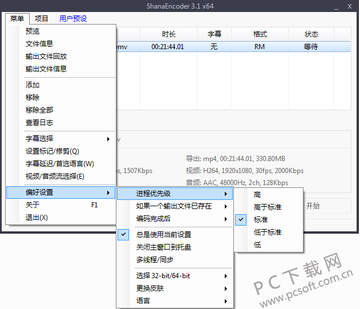Minimize the ShanaEncoder window
Screen dimensions: 360x309
click(337, 6)
